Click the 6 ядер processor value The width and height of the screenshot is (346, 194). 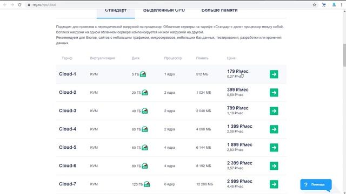coord(169,184)
